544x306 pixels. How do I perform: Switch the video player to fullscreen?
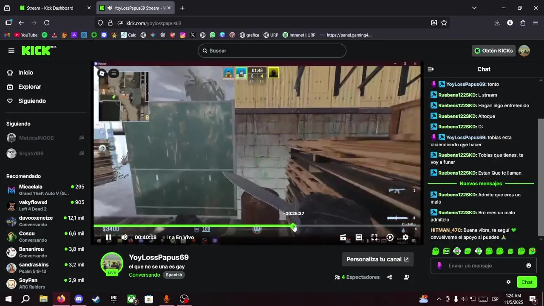pyautogui.click(x=374, y=238)
